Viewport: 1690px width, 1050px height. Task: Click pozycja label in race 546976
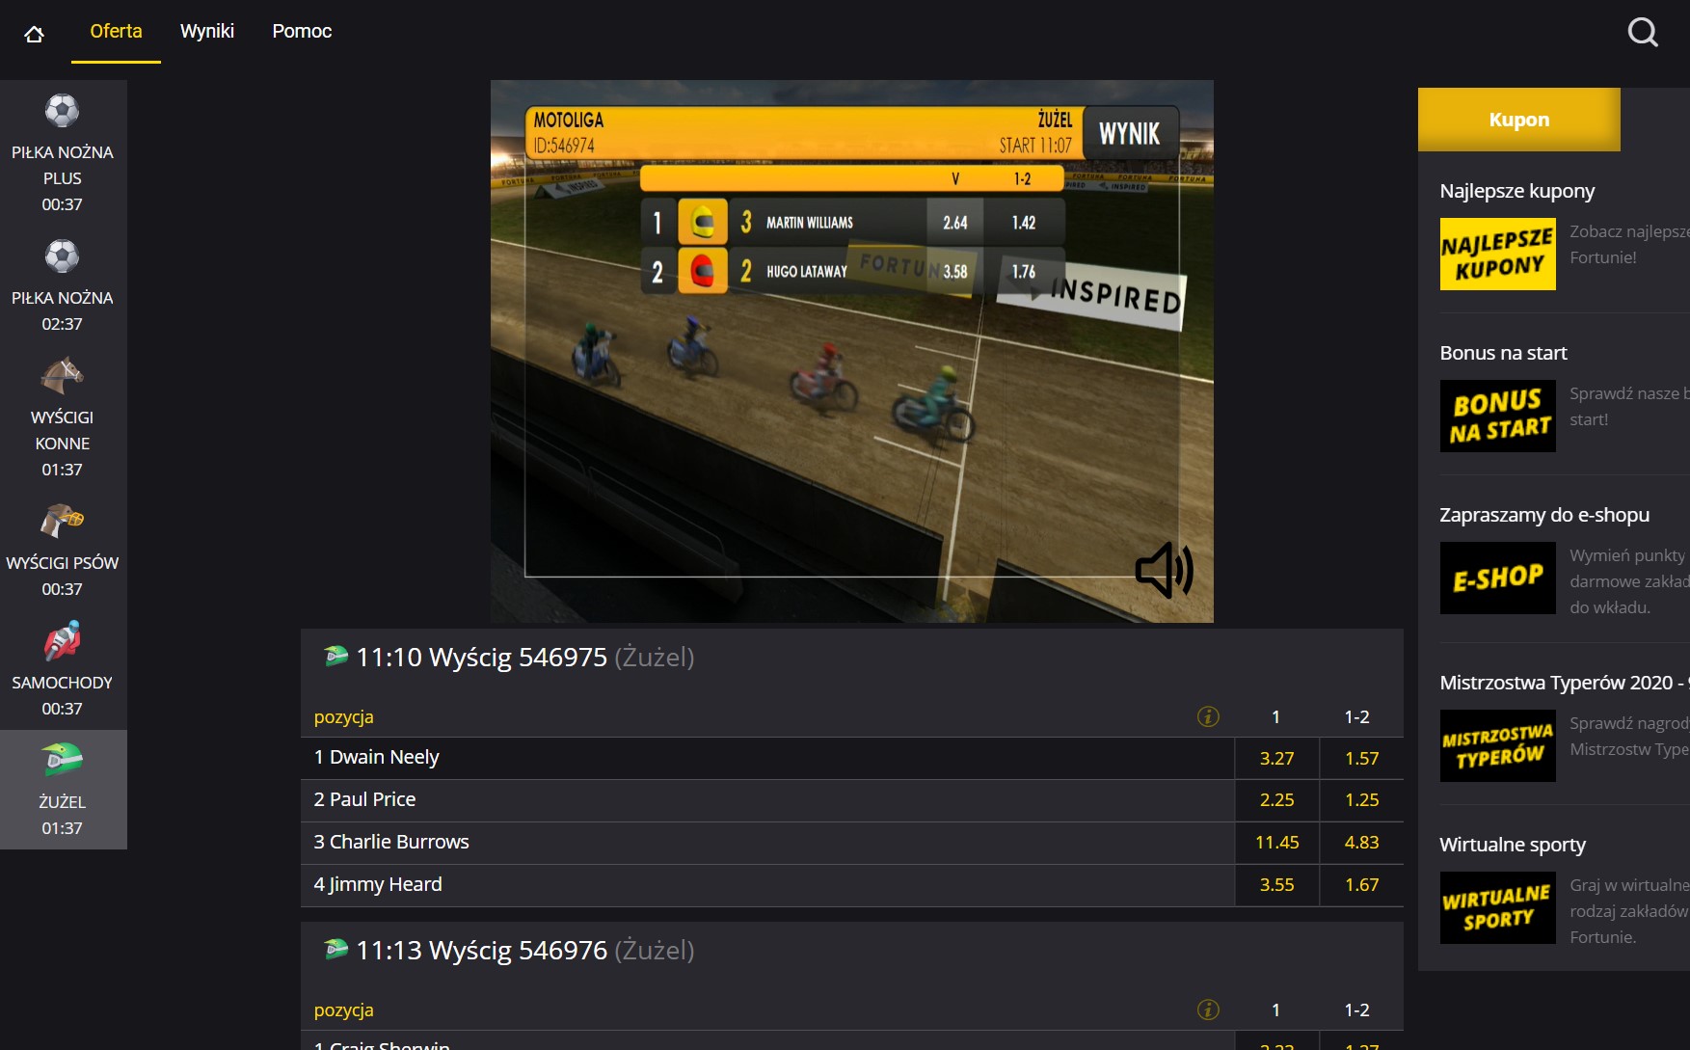(343, 1010)
